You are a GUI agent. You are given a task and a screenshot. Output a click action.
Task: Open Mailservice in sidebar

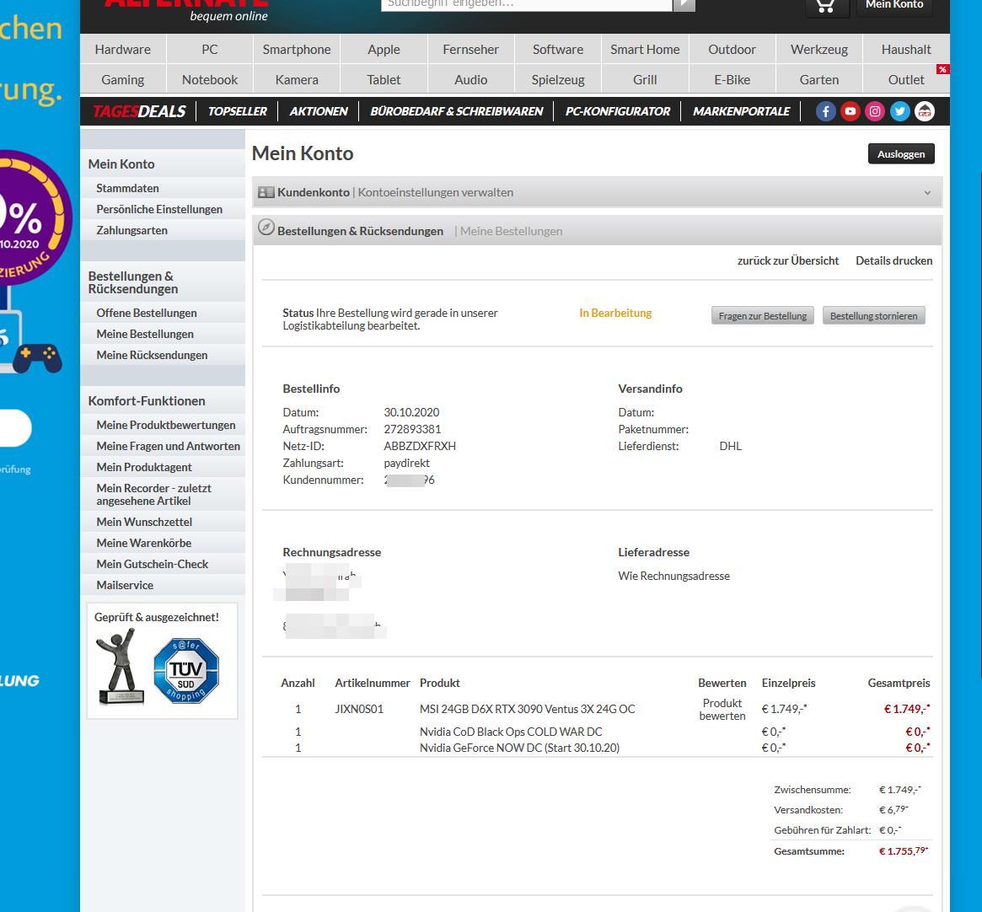[125, 585]
